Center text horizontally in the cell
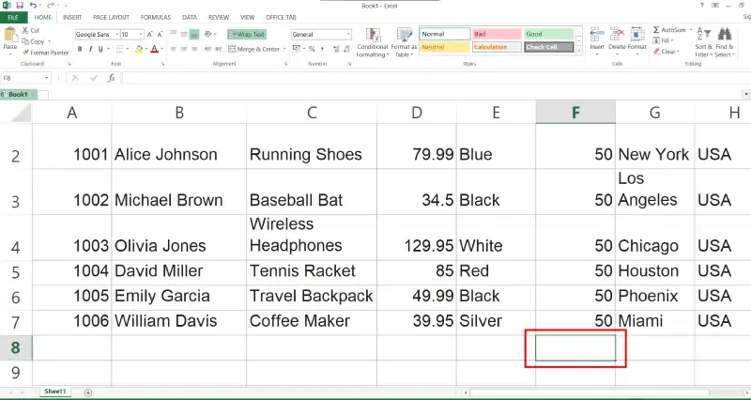This screenshot has width=751, height=400. click(183, 49)
